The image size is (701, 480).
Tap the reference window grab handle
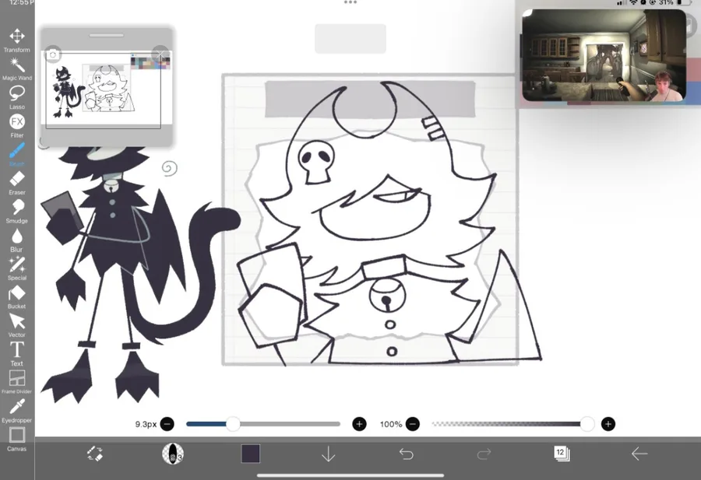pos(107,35)
